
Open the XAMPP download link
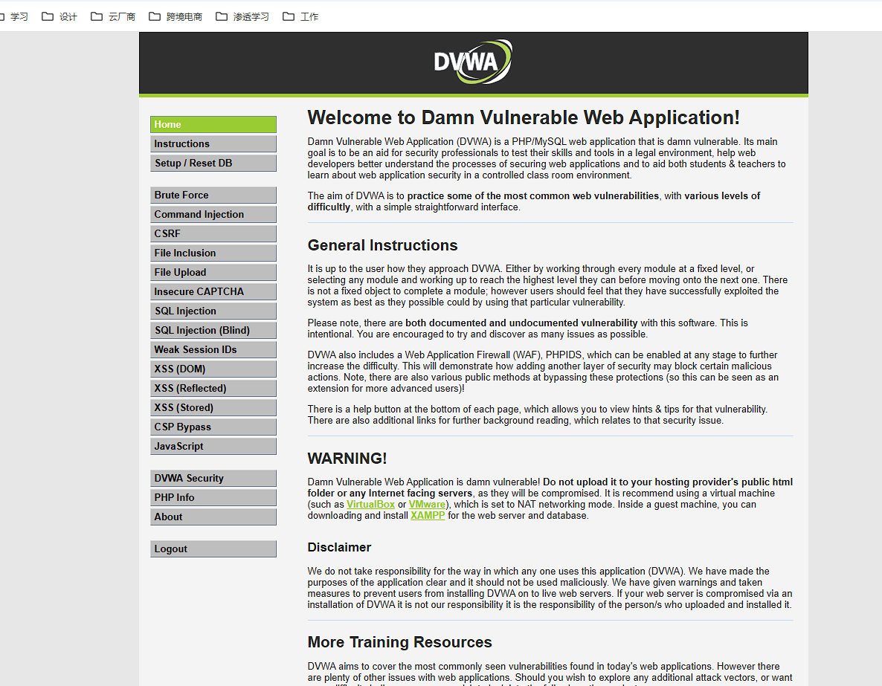pyautogui.click(x=428, y=516)
